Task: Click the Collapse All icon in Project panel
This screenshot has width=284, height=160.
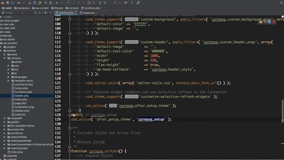Action: tap(39, 13)
